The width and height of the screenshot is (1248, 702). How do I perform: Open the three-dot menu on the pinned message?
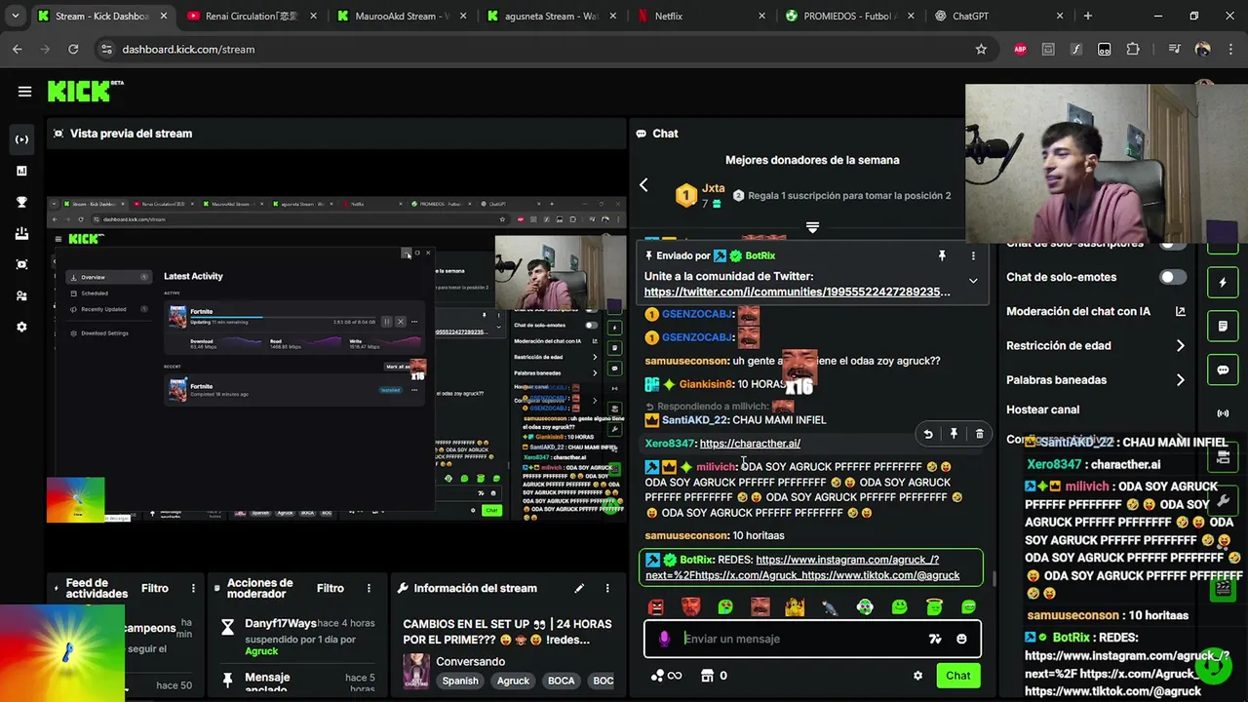click(972, 255)
